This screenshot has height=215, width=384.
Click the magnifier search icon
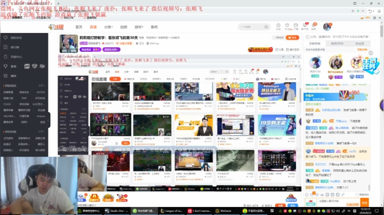coord(266,27)
